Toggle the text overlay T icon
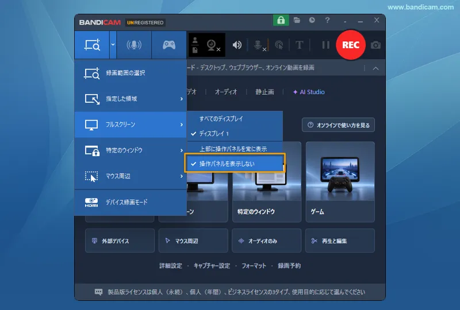This screenshot has height=310, width=460. 299,45
